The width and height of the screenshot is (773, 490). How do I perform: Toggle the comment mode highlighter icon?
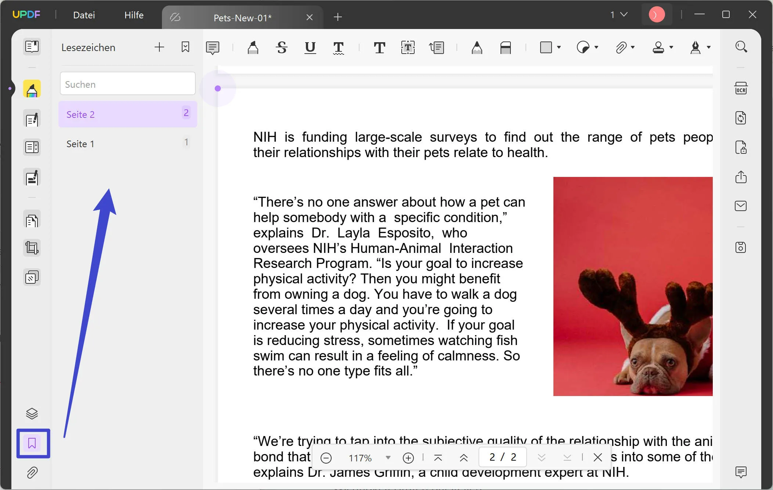click(x=32, y=89)
